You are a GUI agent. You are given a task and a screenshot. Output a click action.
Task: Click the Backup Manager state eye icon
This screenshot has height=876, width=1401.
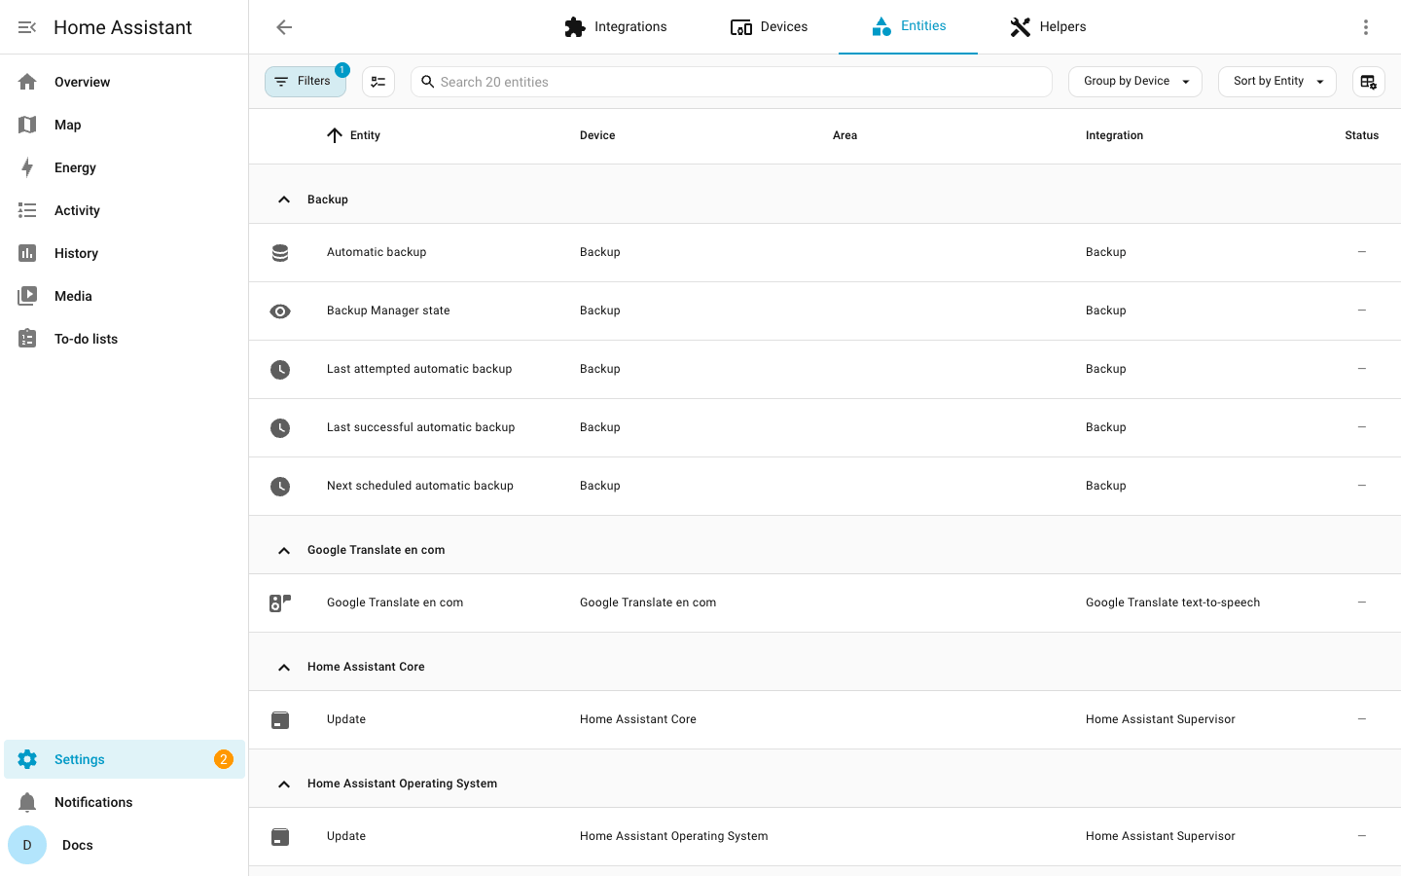coord(280,311)
